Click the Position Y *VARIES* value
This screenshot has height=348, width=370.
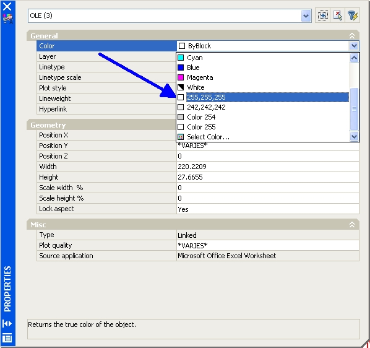click(268, 146)
